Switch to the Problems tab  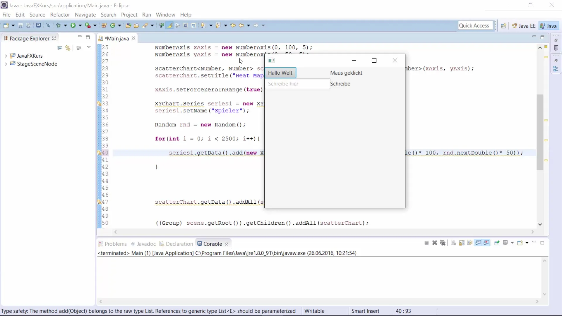tap(112, 244)
